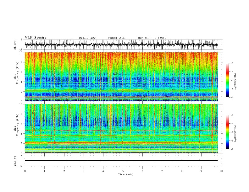The width and height of the screenshot is (249, 192).
Task: Click the 'start UT = 7:50:0' text
Action: coord(152,38)
